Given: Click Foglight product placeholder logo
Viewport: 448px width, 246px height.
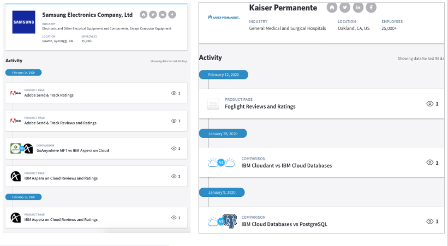Looking at the screenshot, I should [x=213, y=104].
